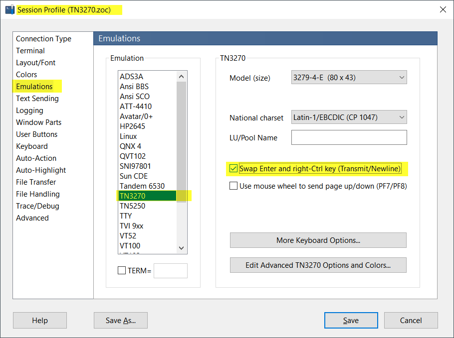454x338 pixels.
Task: Cancel the session profile dialog
Action: pyautogui.click(x=411, y=321)
